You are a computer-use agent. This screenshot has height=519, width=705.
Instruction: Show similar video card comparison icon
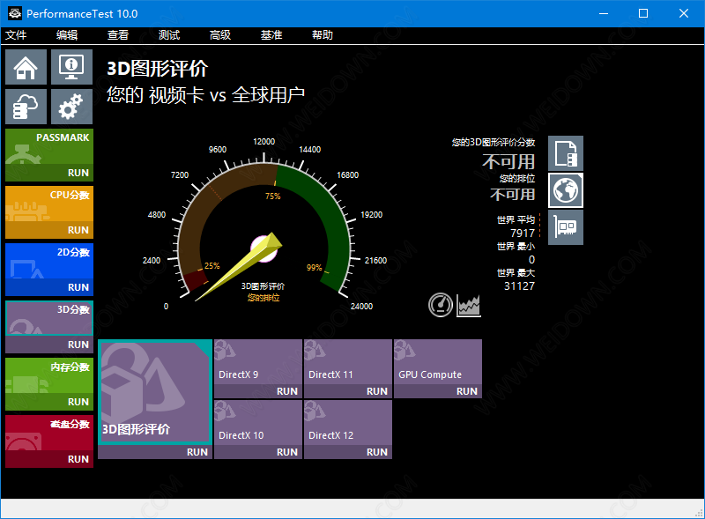coord(566,227)
